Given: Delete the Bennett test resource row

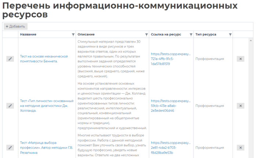Looking at the screenshot, I should coord(241,59).
